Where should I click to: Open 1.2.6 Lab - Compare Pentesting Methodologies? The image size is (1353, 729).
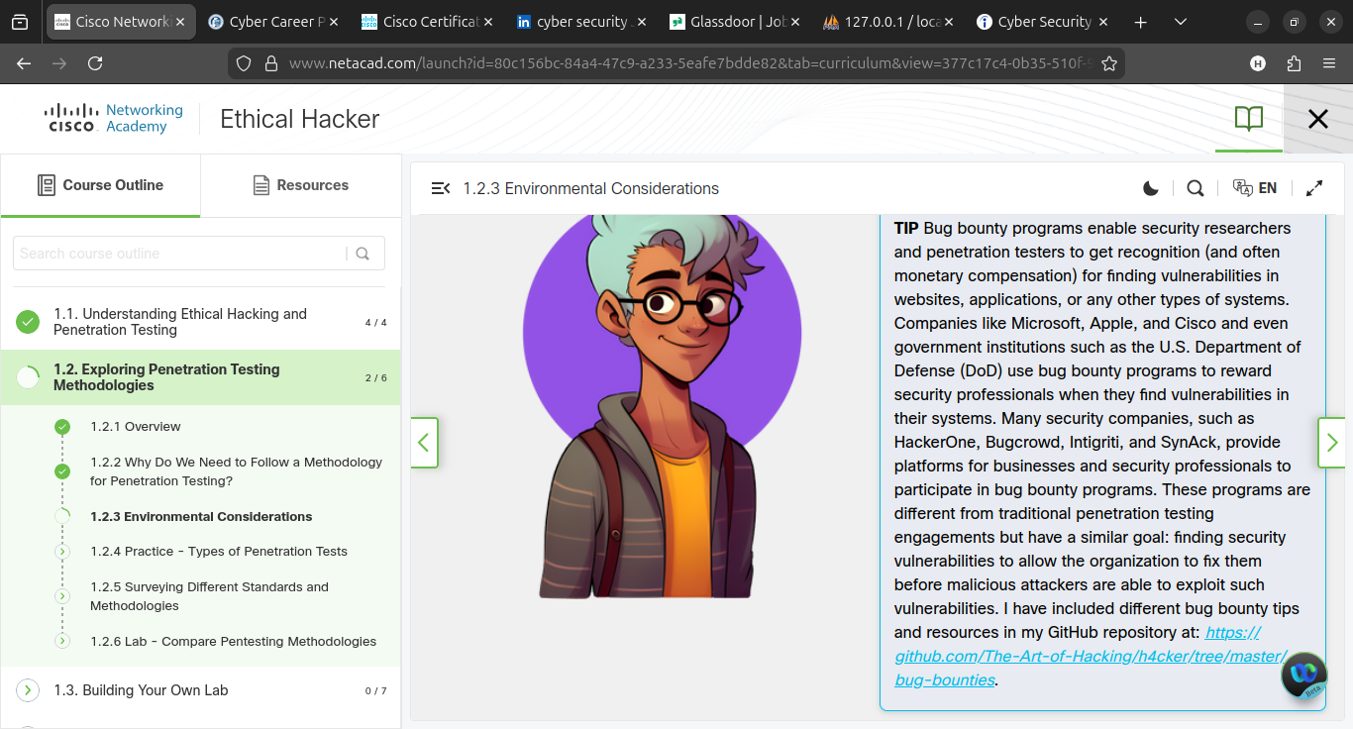click(233, 642)
